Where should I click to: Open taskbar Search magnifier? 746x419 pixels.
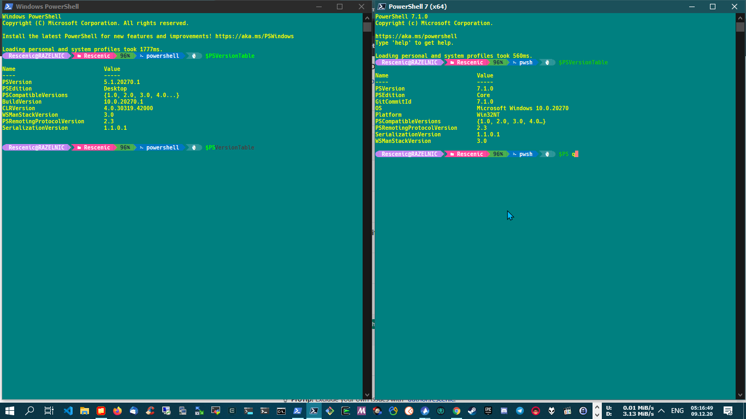pyautogui.click(x=30, y=411)
